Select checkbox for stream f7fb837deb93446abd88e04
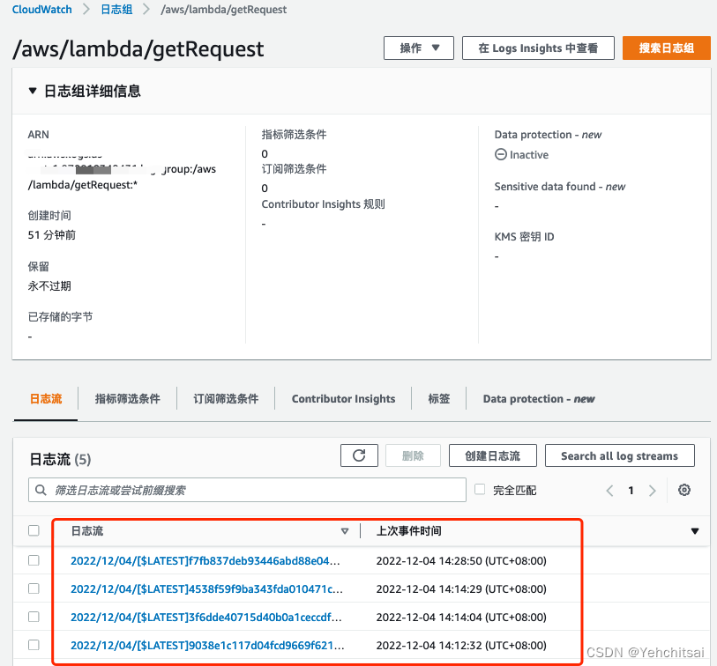The height and width of the screenshot is (666, 717). coord(34,560)
